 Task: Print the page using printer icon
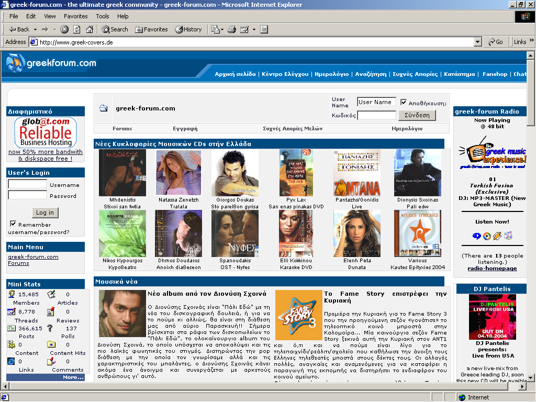[232, 29]
